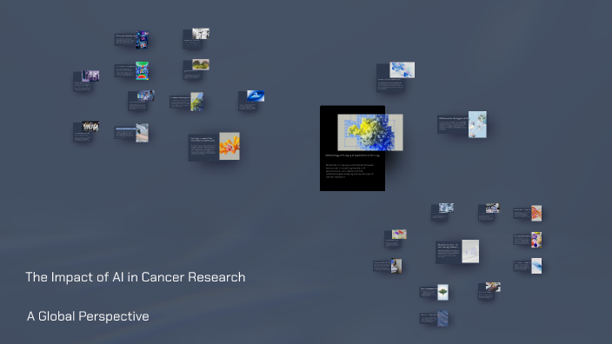Viewport: 612px width, 344px height.
Task: Open the slide with the person working at a bench
Action: (388, 266)
